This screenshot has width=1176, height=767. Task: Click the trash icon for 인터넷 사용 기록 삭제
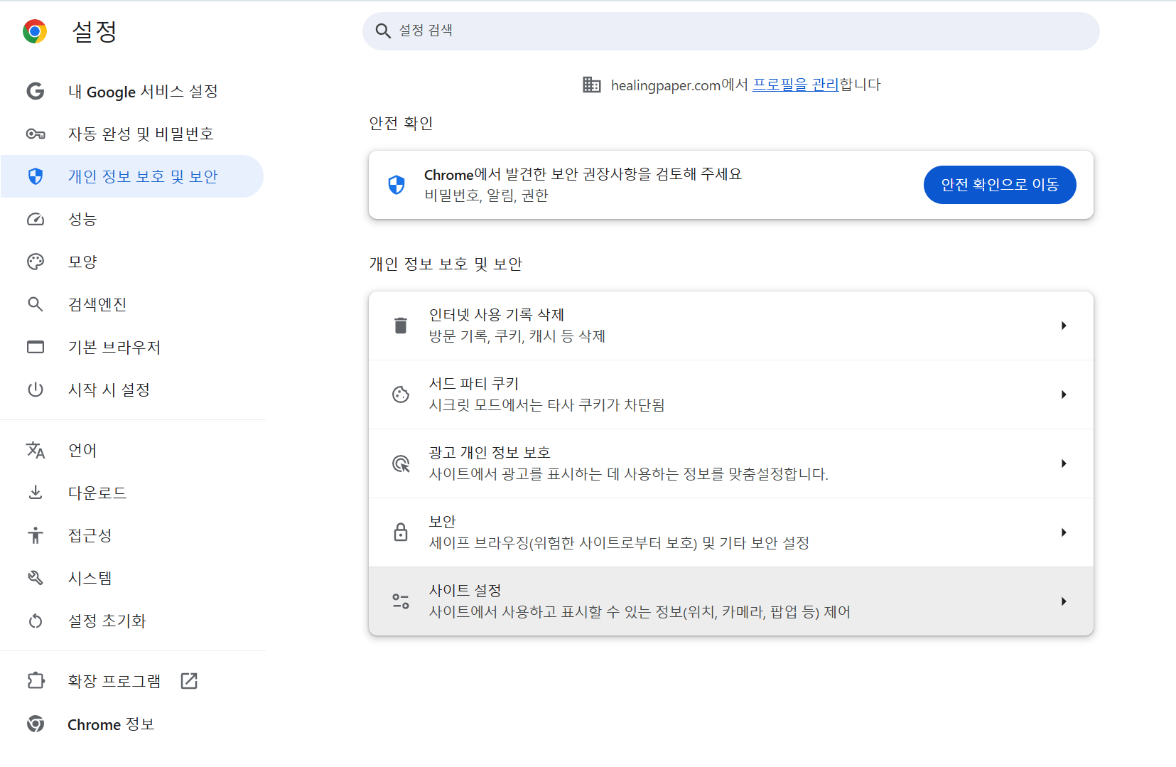point(401,326)
